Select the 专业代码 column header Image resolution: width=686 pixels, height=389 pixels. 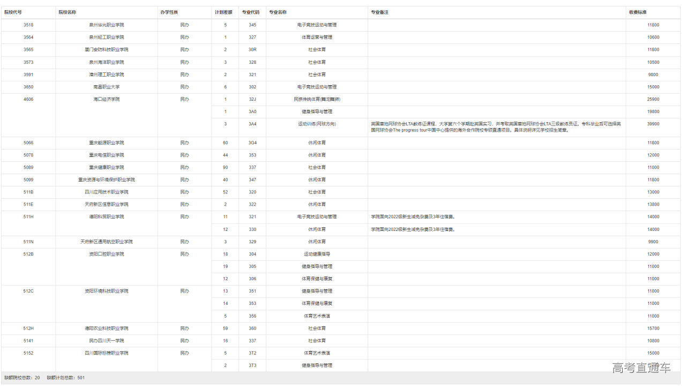click(251, 12)
